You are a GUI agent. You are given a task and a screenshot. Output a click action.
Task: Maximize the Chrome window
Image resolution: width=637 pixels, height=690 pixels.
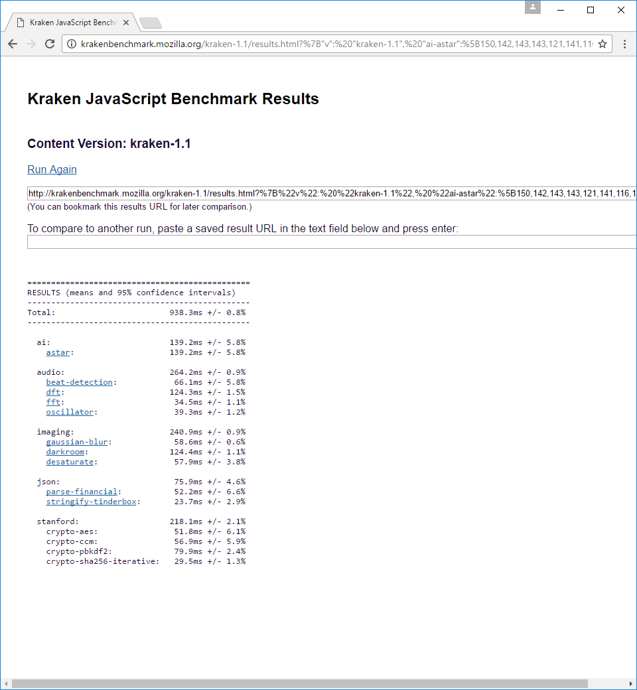[x=591, y=10]
